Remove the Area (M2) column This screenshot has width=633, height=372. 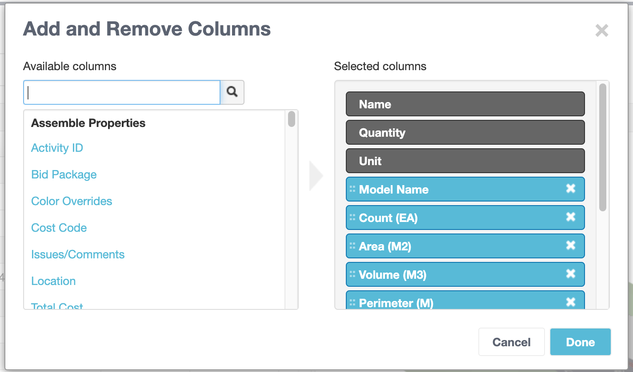click(571, 246)
